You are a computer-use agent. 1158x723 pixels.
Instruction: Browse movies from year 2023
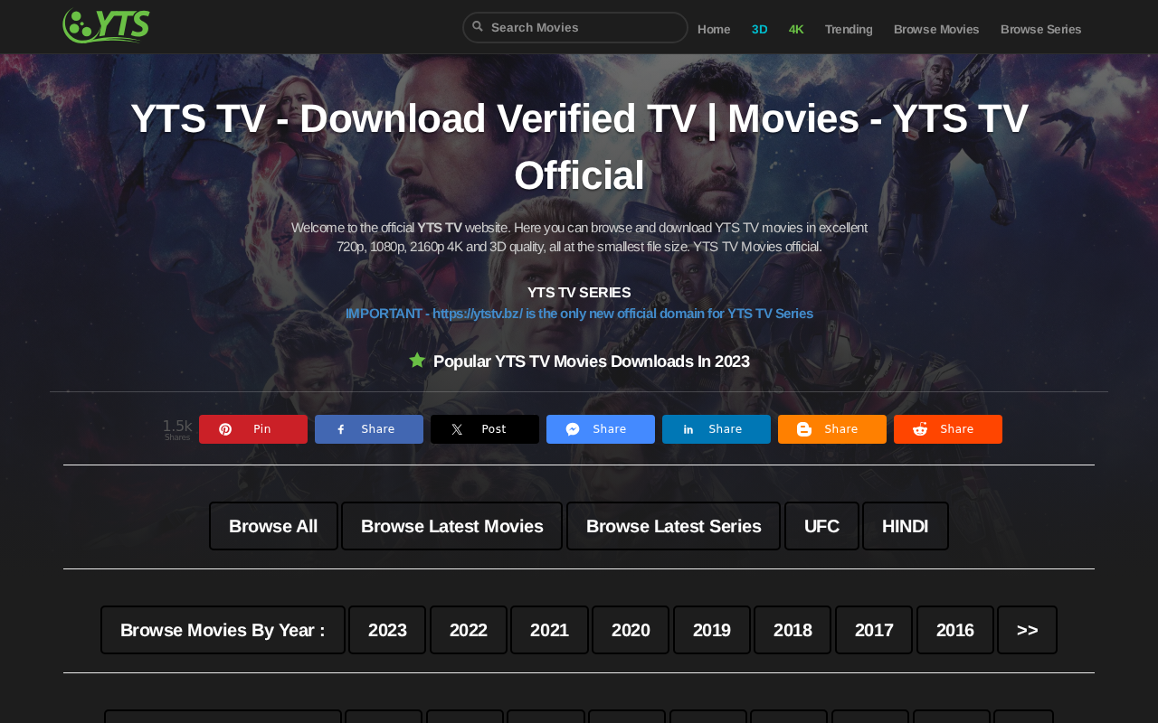[387, 630]
